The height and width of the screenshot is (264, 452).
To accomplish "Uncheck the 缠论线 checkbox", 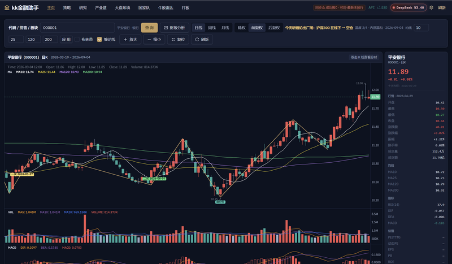I will [99, 40].
